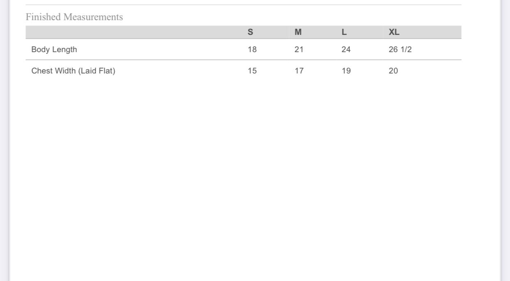Screen dimensions: 510x281
Task: Click the empty first header cell
Action: 134,32
